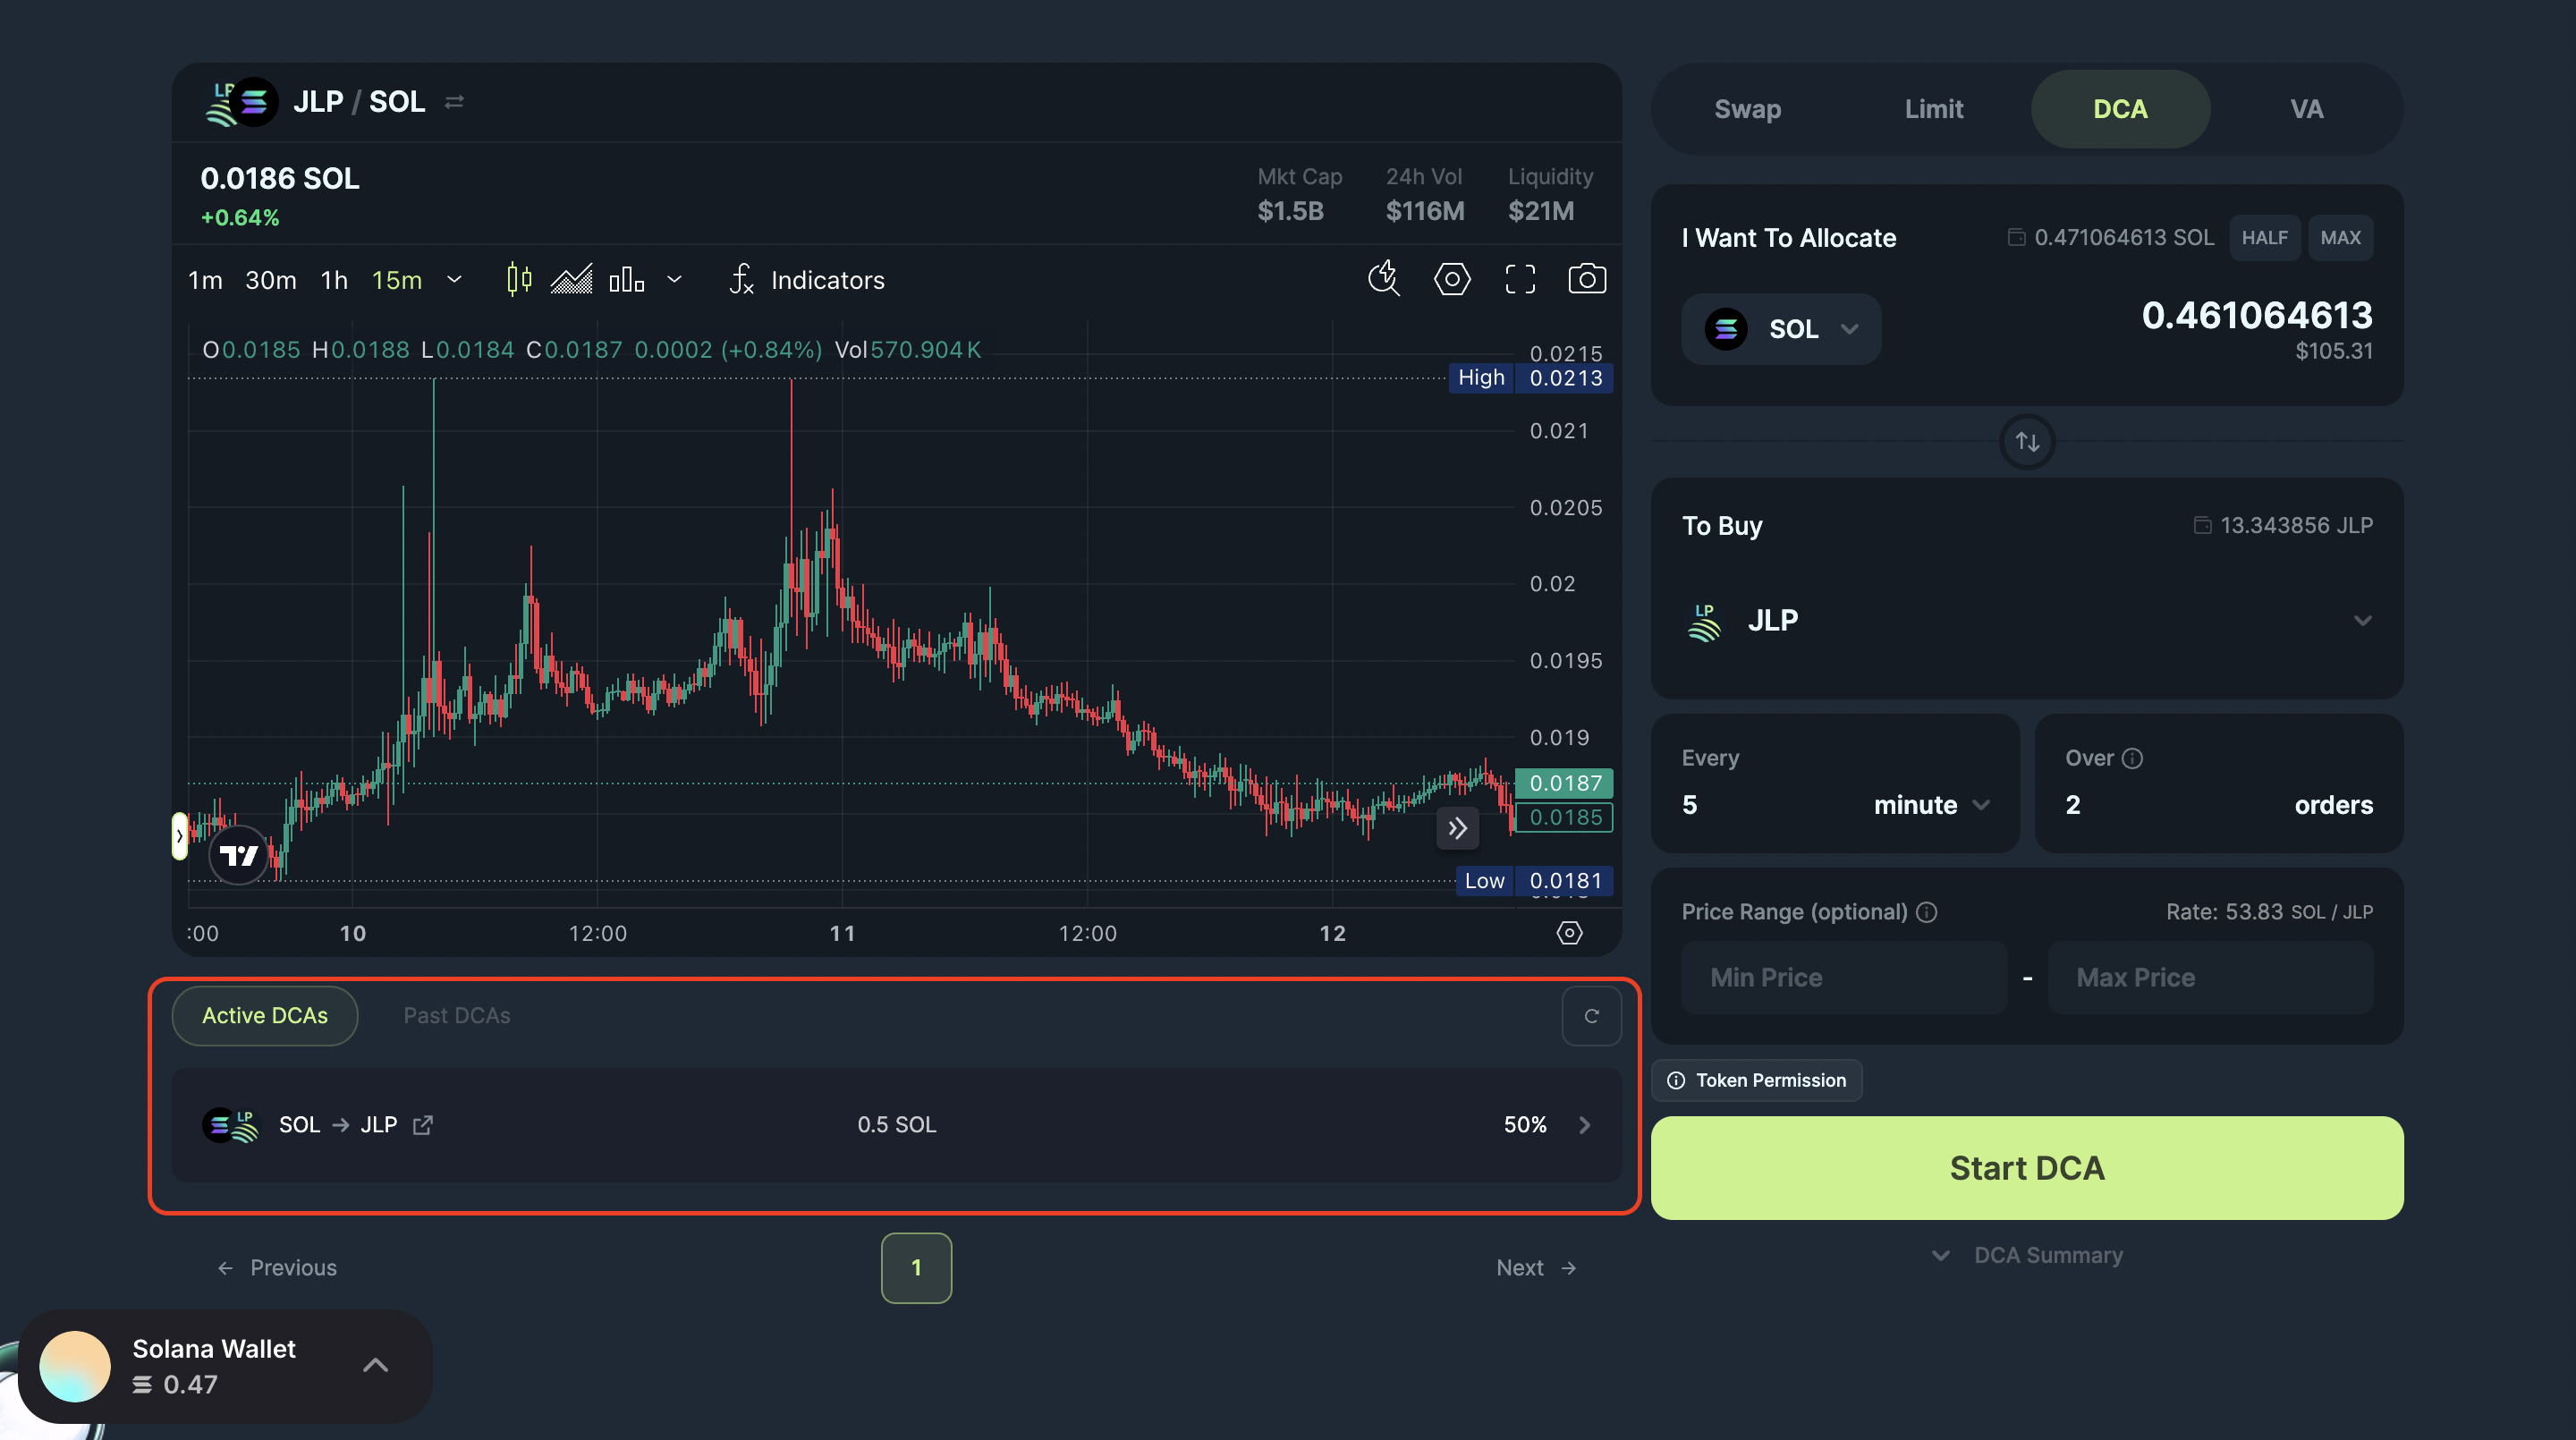Click the 24h Vol $116M stat

1425,194
